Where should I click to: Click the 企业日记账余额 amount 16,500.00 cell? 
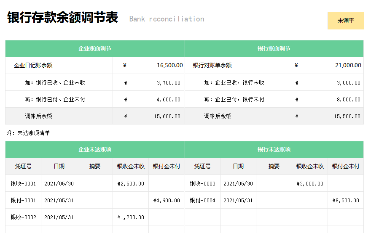[x=169, y=65]
